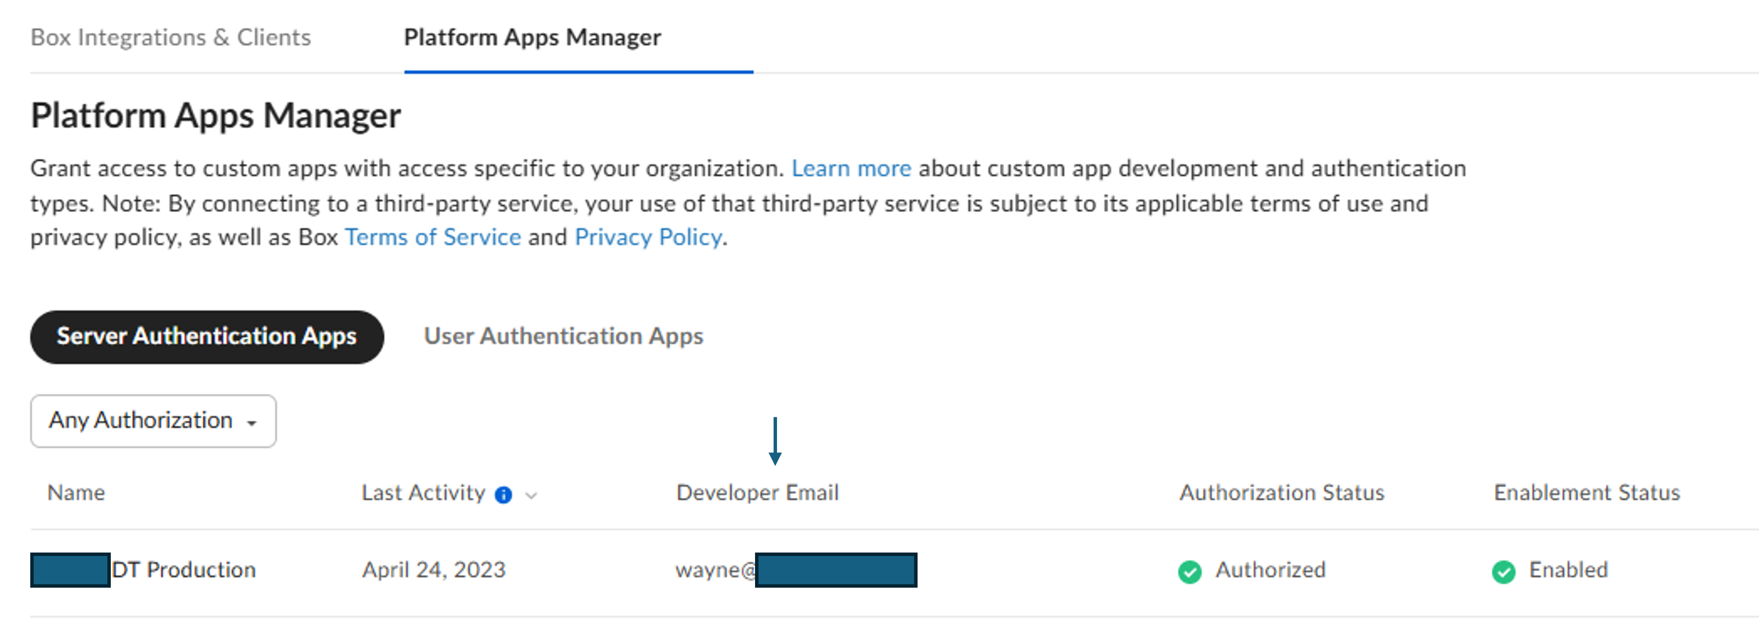Click the Last Activity sort chevron
The height and width of the screenshot is (636, 1759).
click(531, 495)
